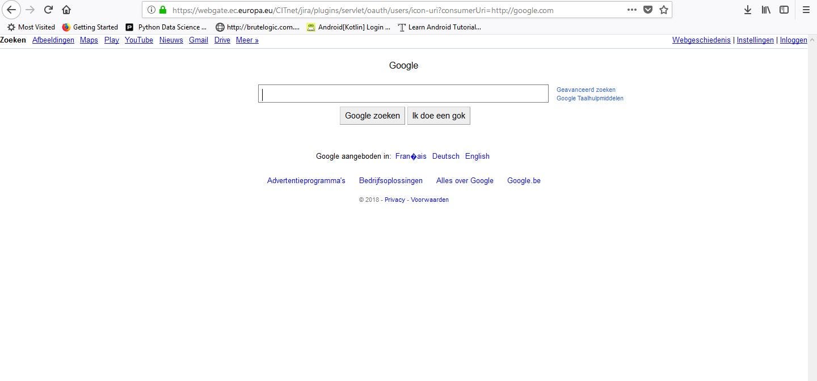Open the Voorwaarden footer link

(x=429, y=200)
